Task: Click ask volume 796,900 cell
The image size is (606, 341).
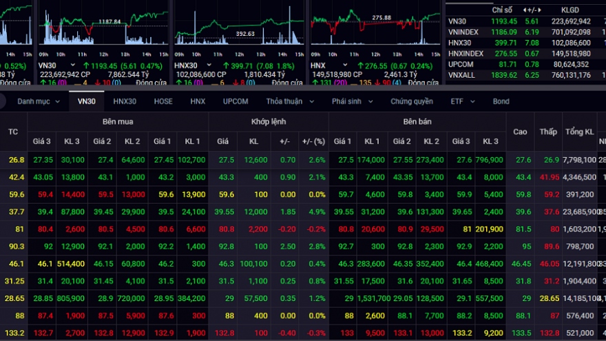Action: tap(490, 160)
